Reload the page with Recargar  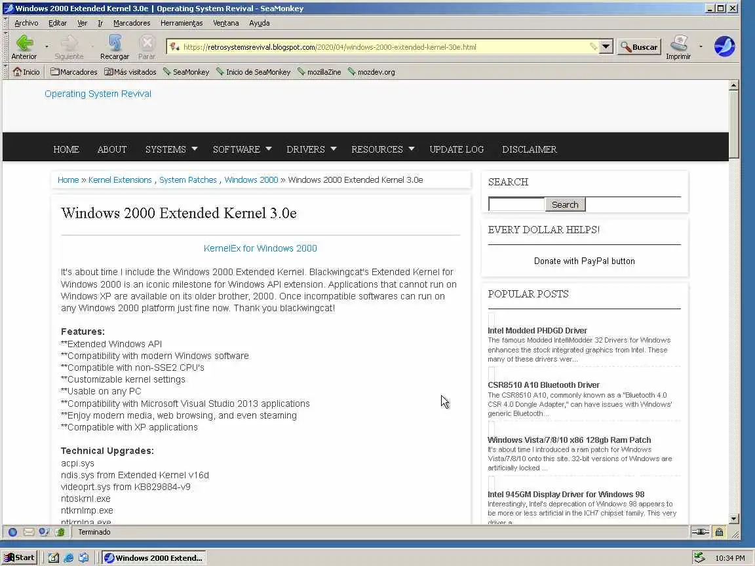pyautogui.click(x=115, y=47)
